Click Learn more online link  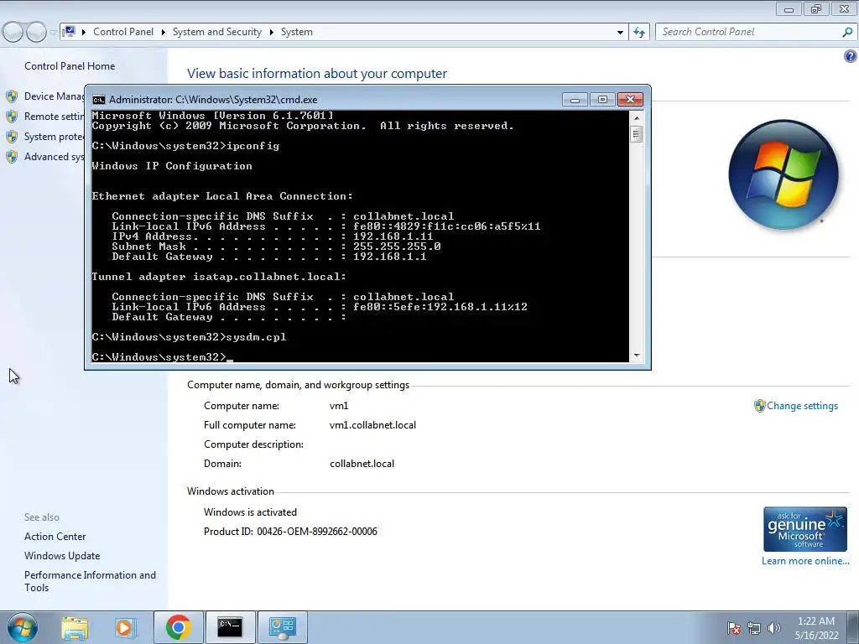click(x=805, y=561)
